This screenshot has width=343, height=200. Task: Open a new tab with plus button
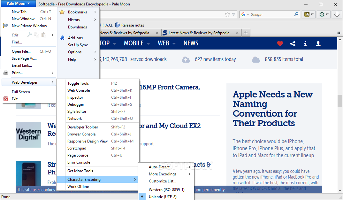point(246,33)
